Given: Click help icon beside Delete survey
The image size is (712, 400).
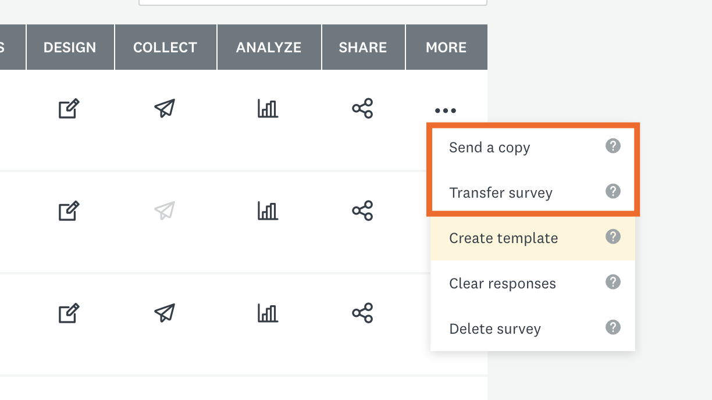Looking at the screenshot, I should [613, 327].
